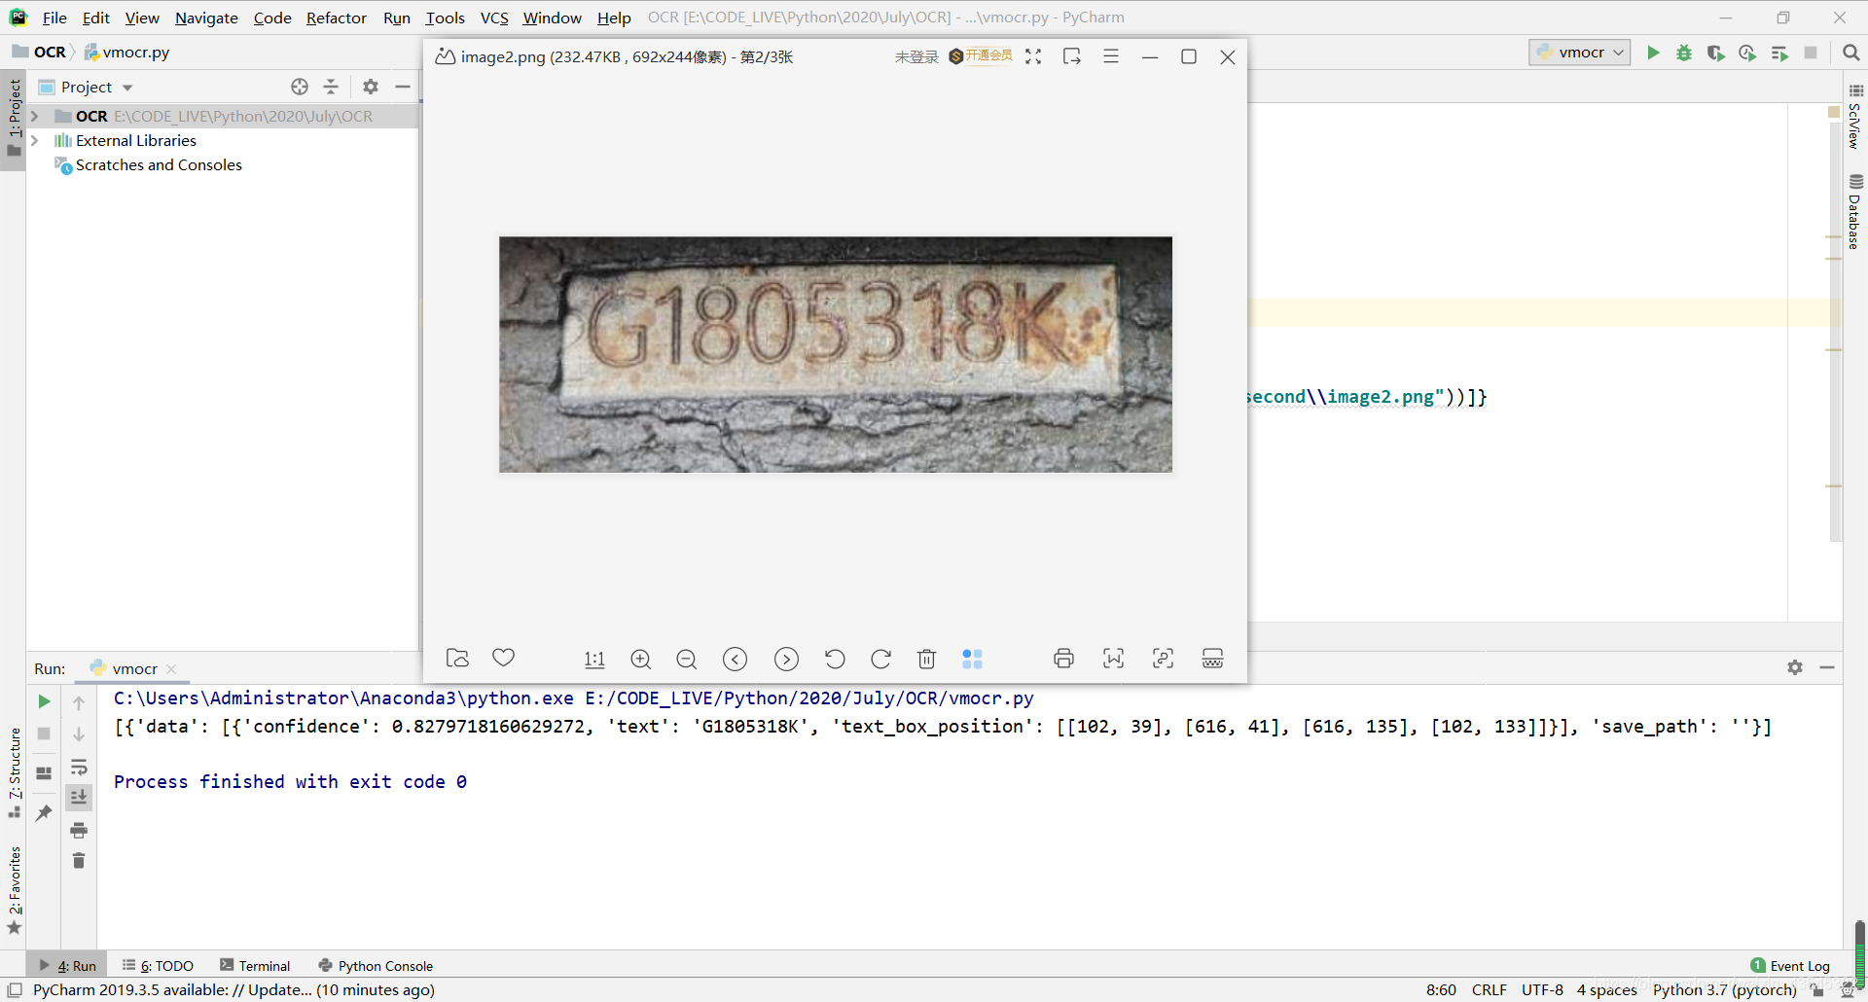Viewport: 1868px width, 1002px height.
Task: Debug vmocr with the bug icon
Action: pos(1684,53)
